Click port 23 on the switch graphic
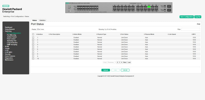Image resolution: width=205 pixels, height=100 pixels. [x=156, y=7]
